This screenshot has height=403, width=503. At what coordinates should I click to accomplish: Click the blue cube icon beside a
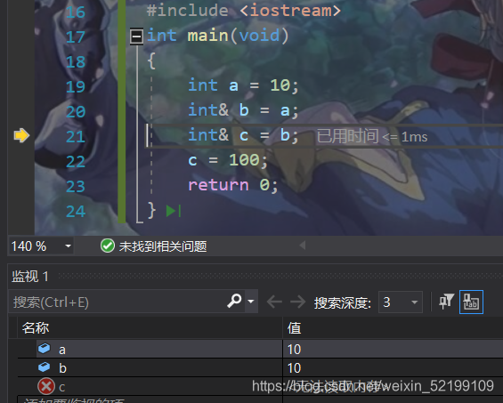coord(45,349)
